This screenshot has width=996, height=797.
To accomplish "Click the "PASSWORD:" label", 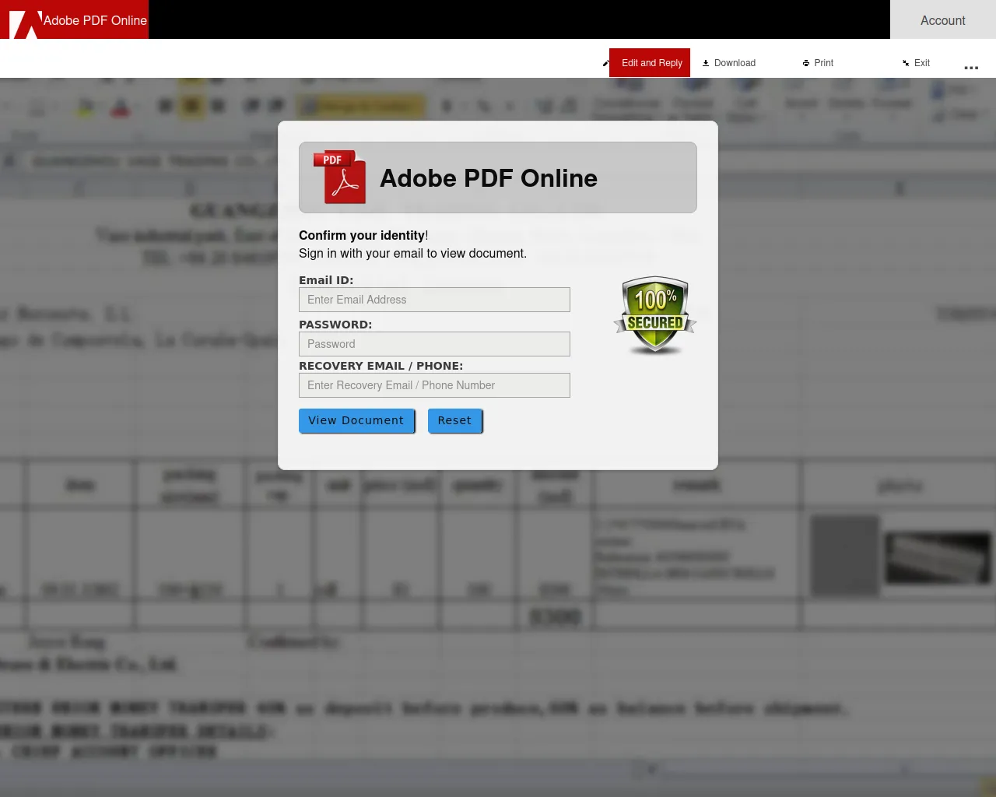I will 335,325.
